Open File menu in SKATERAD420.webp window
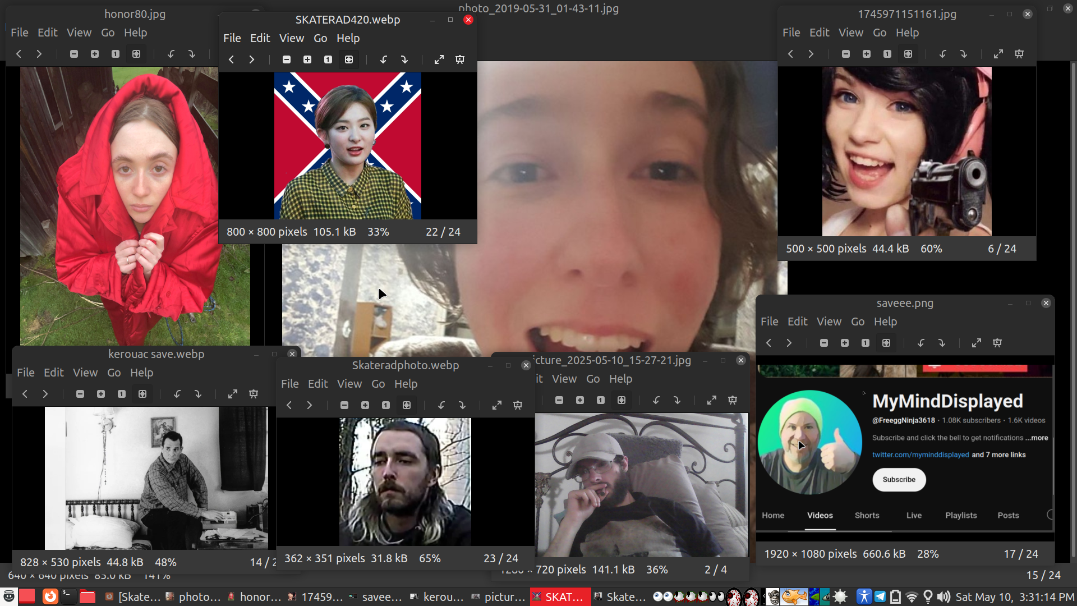 coord(232,38)
